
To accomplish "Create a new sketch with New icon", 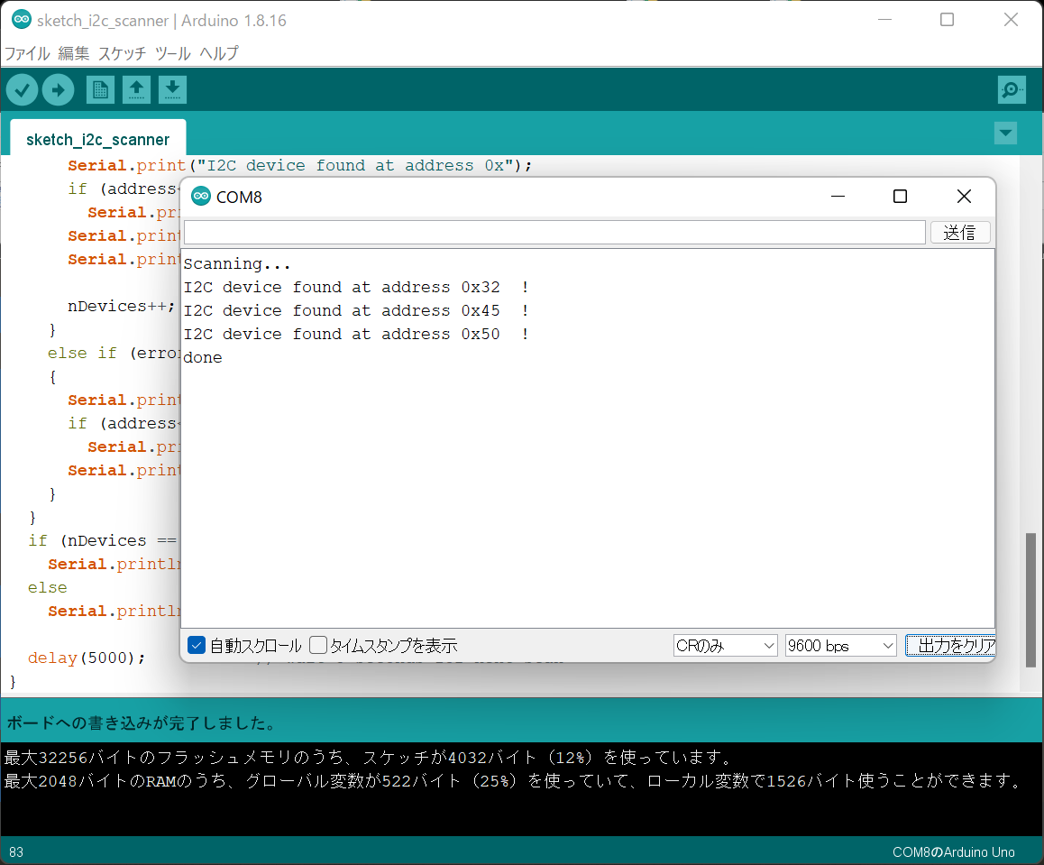I will click(x=101, y=90).
